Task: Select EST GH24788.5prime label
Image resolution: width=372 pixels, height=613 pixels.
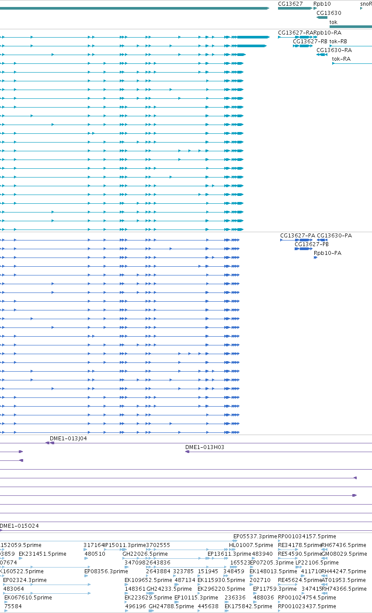Action: pos(171,606)
